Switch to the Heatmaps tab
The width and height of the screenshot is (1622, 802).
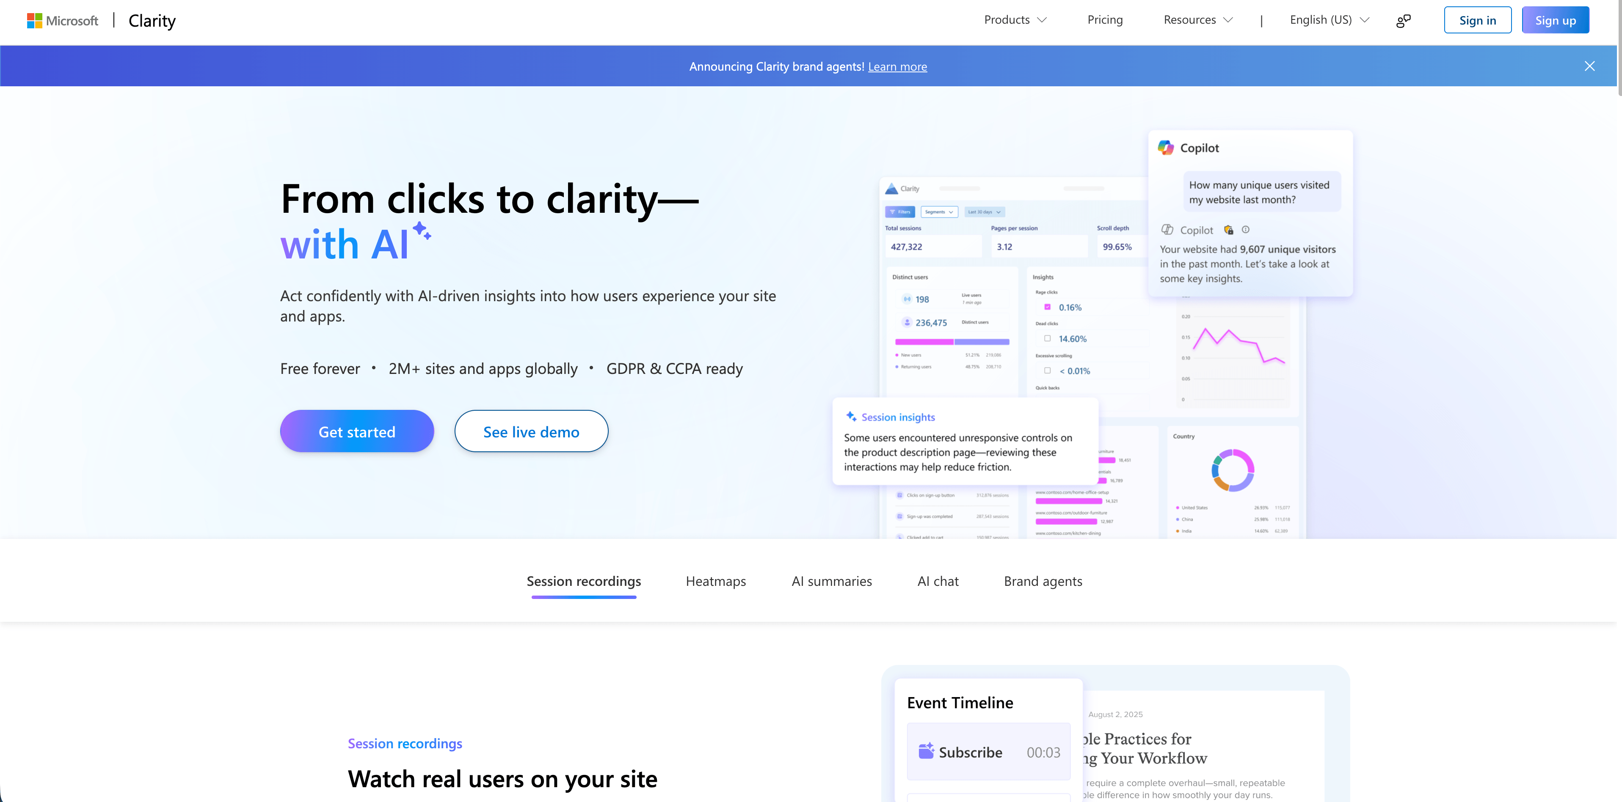716,582
